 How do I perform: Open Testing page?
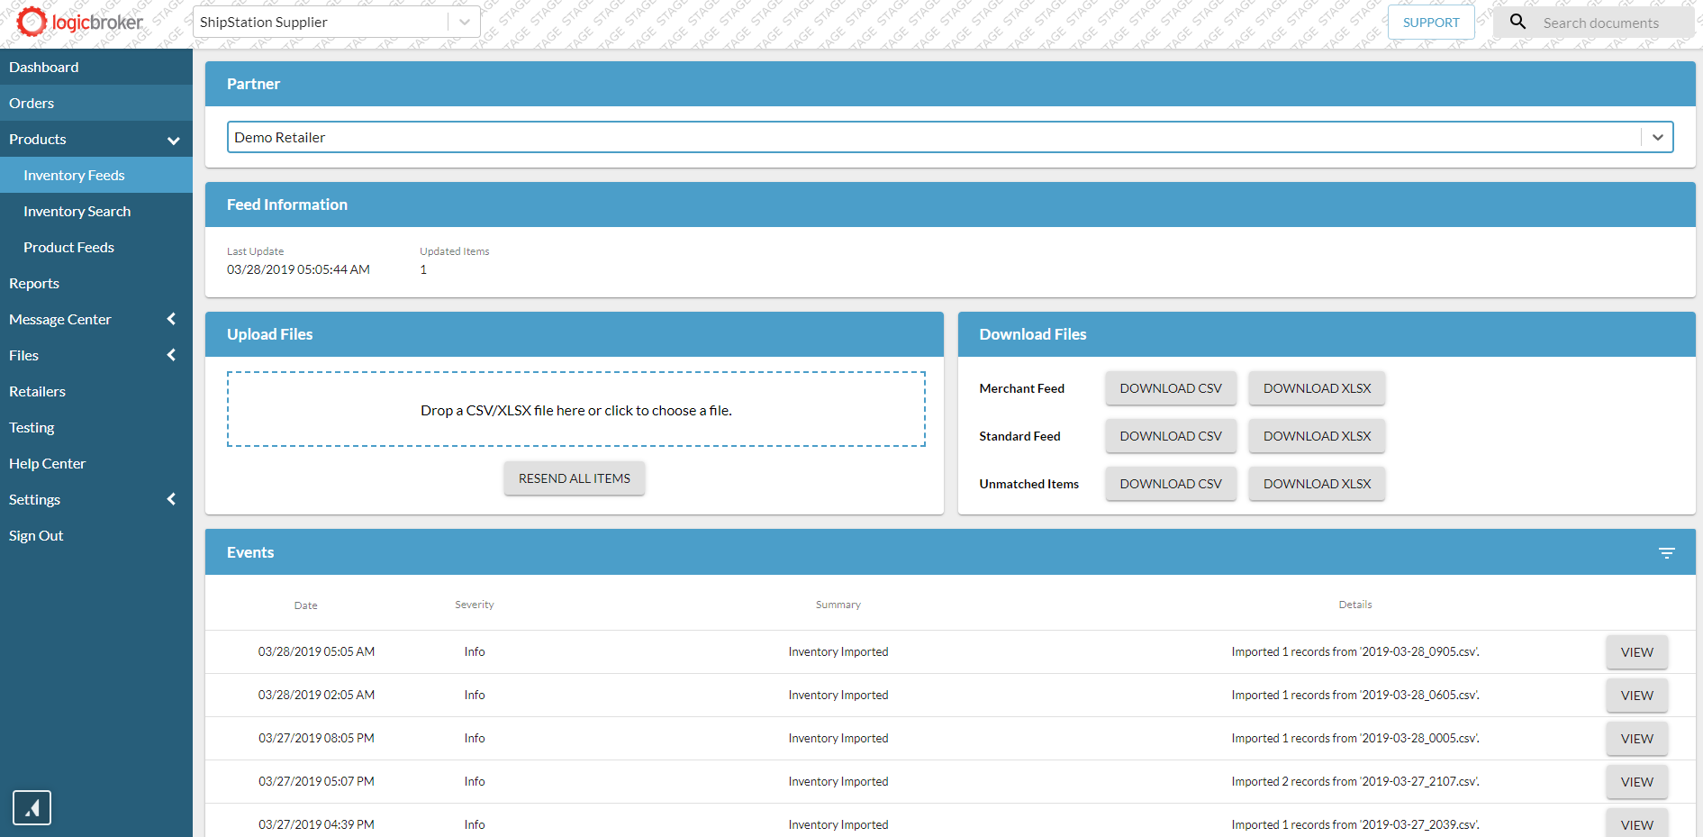(96, 427)
